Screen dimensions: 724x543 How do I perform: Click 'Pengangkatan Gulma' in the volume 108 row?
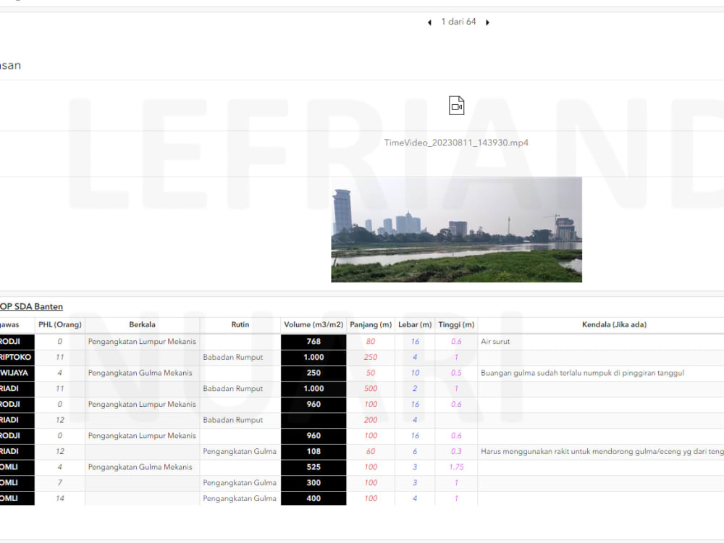240,452
